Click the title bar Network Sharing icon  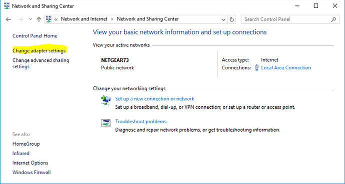[7, 6]
